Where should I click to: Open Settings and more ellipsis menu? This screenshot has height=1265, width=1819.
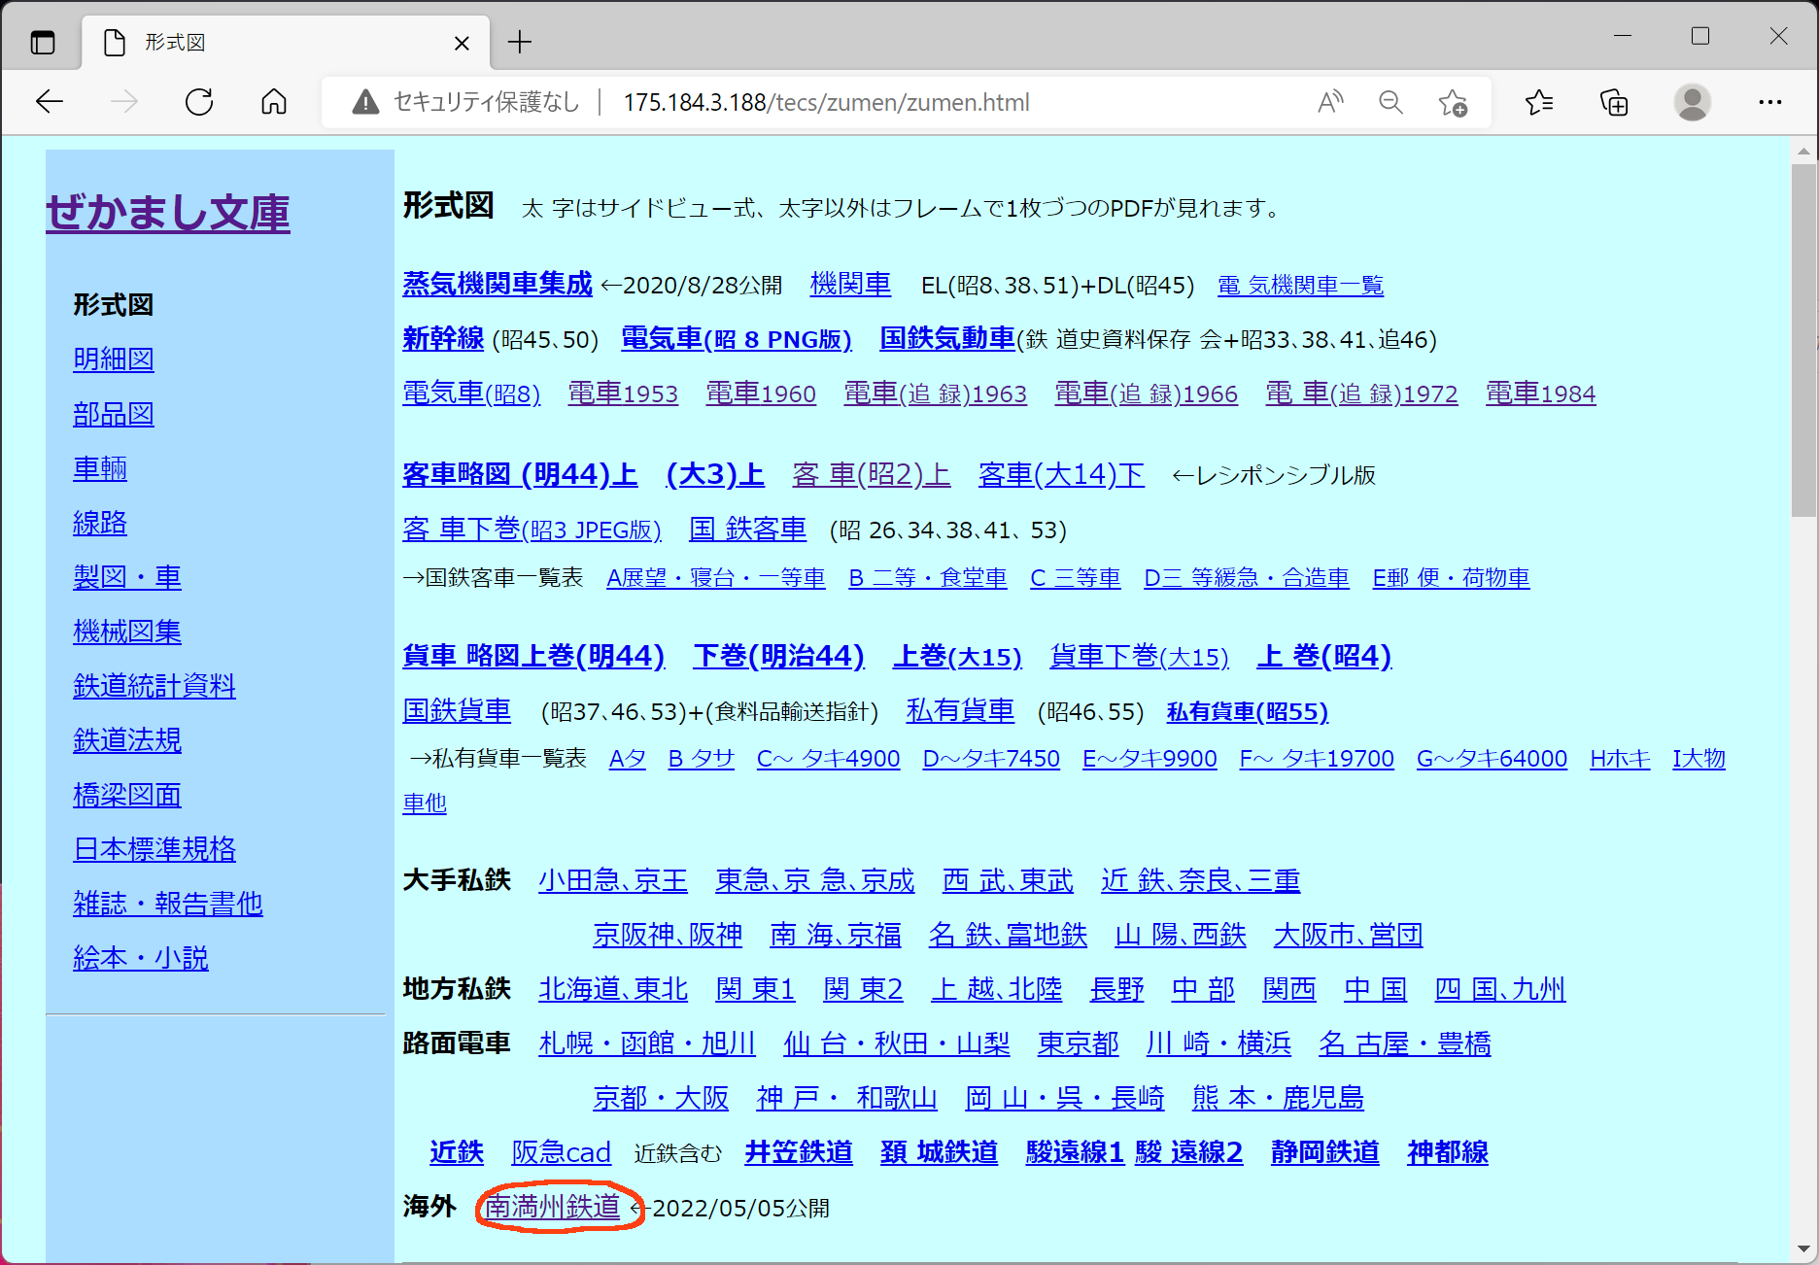tap(1770, 102)
